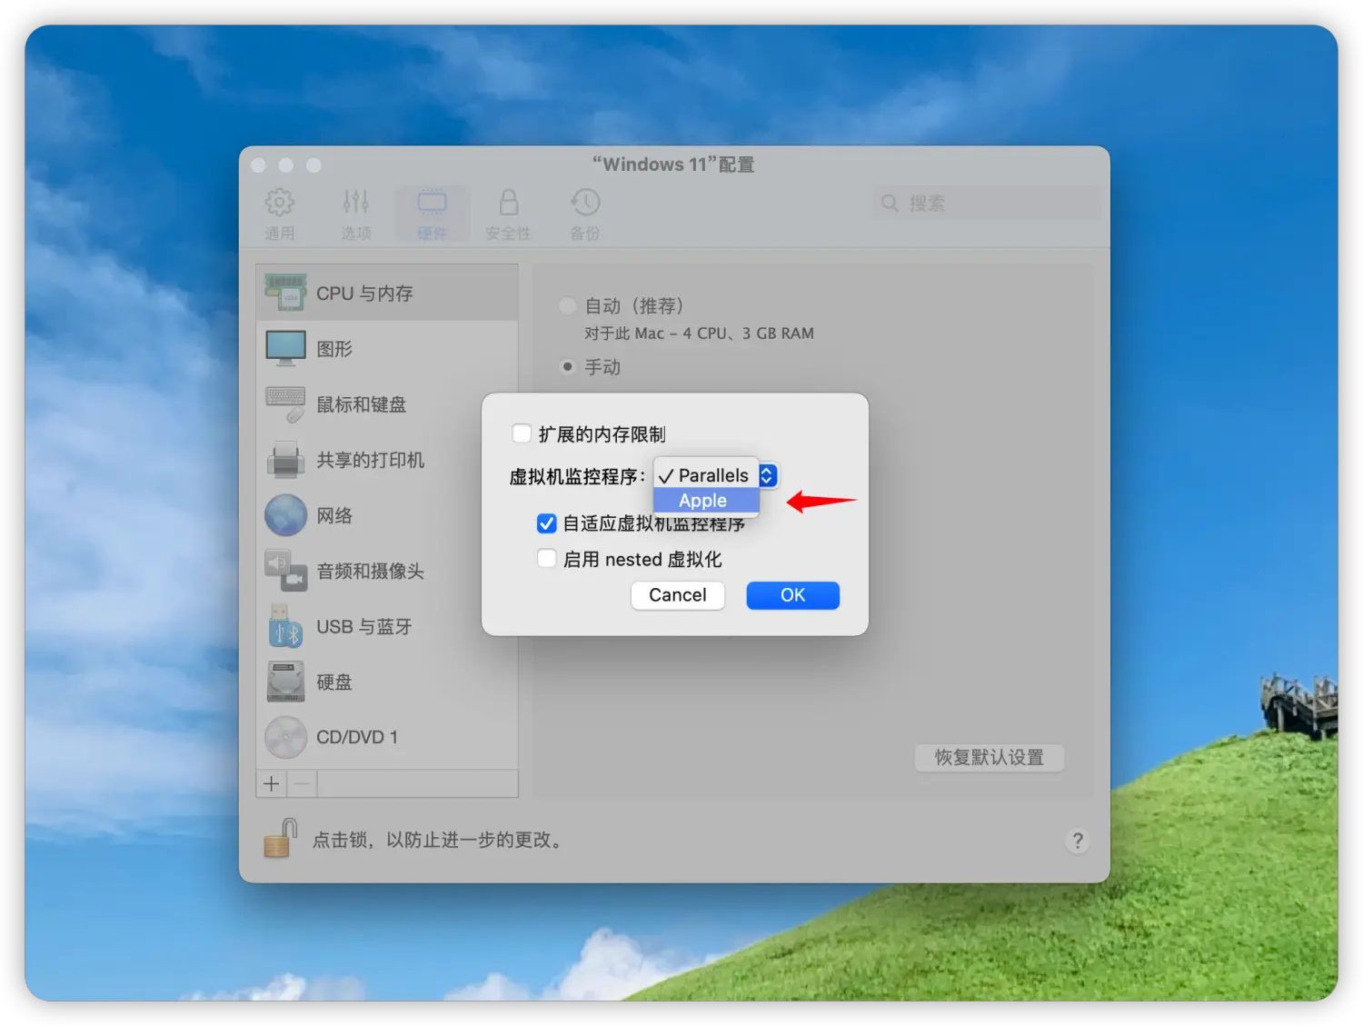Click the padlock icon to lock settings
The height and width of the screenshot is (1026, 1363).
281,838
